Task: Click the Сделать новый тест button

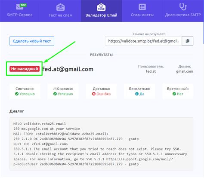Action: (x=32, y=41)
